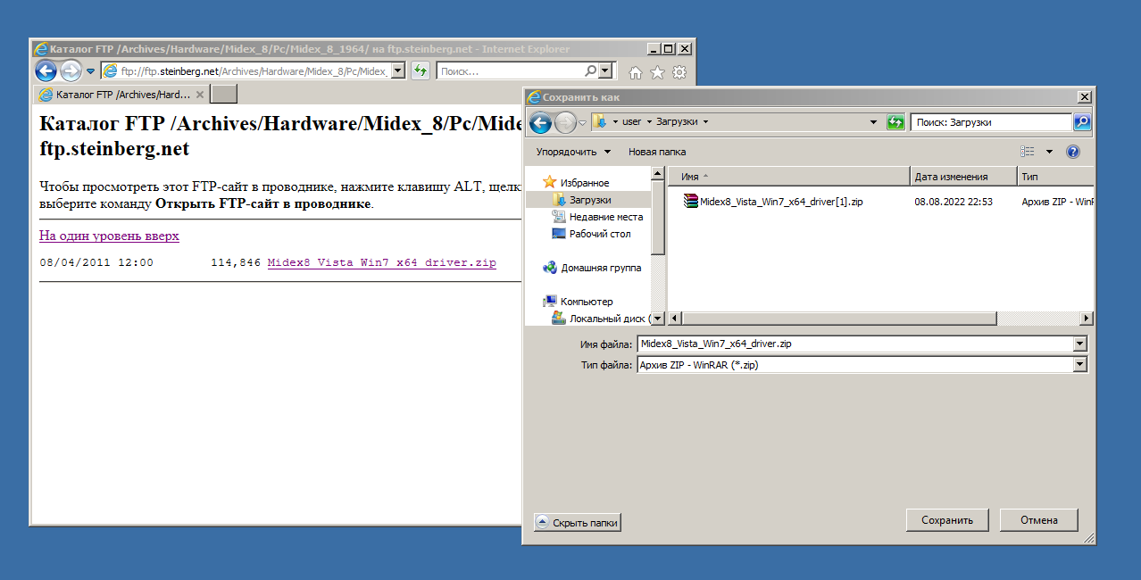Click the search magnifier in Save dialog
1141x580 pixels.
pyautogui.click(x=1081, y=122)
